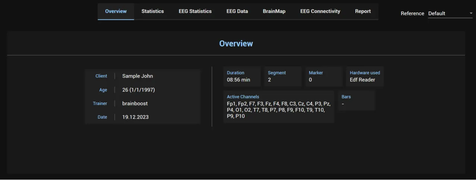Click the client name Sample John
Image resolution: width=476 pixels, height=180 pixels.
tap(137, 76)
